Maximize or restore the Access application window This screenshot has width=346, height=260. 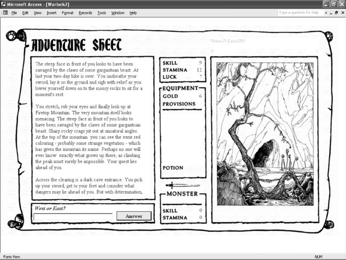tap(334, 4)
